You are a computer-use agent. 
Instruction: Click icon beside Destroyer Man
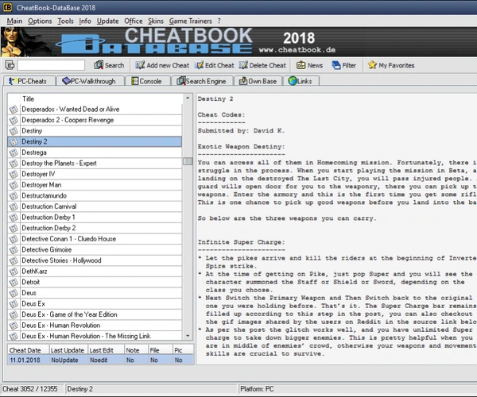14,185
